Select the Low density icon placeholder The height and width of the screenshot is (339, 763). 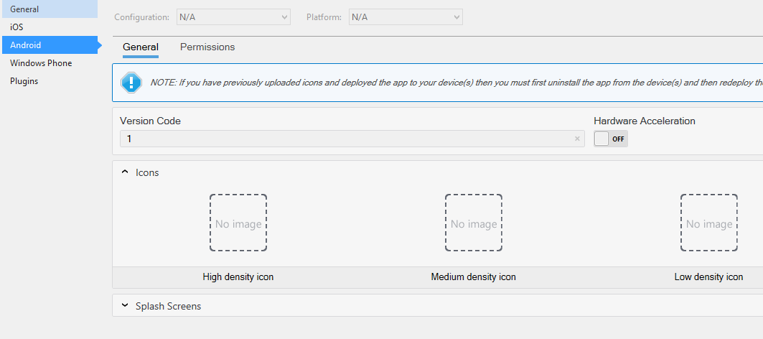pos(709,223)
